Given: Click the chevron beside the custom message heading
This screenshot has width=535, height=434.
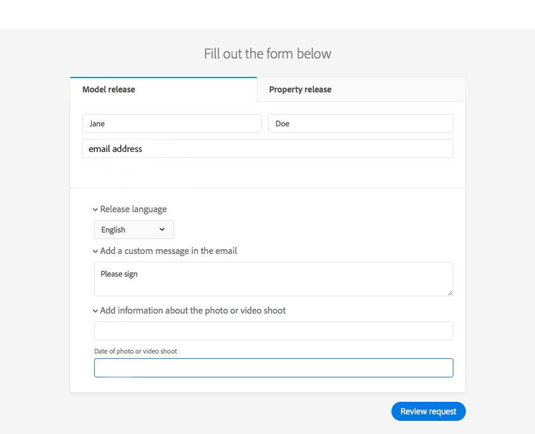Looking at the screenshot, I should pyautogui.click(x=95, y=251).
